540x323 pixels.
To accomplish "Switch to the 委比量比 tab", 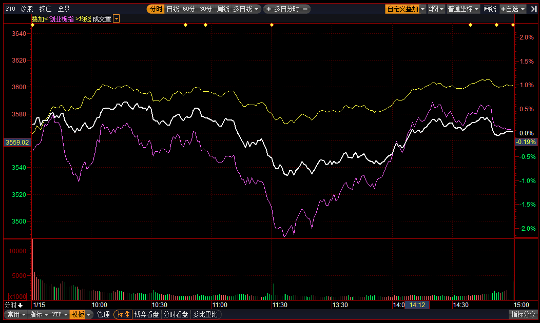I will pyautogui.click(x=205, y=314).
